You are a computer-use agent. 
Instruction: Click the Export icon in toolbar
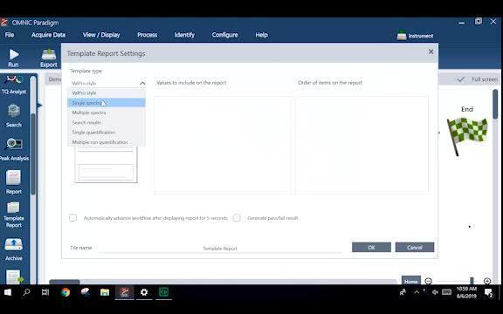(x=49, y=54)
